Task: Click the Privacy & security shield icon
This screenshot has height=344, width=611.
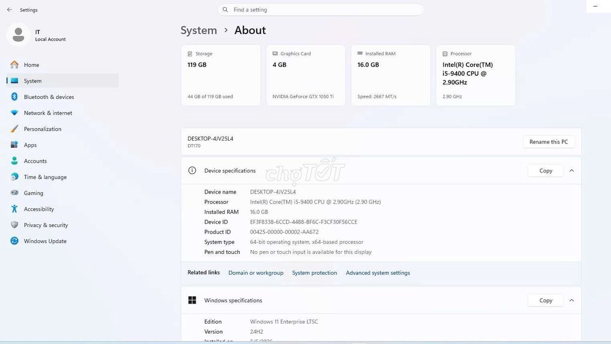Action: pos(14,225)
